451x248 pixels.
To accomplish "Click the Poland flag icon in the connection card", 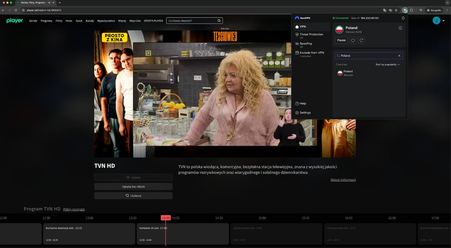I will (x=340, y=30).
